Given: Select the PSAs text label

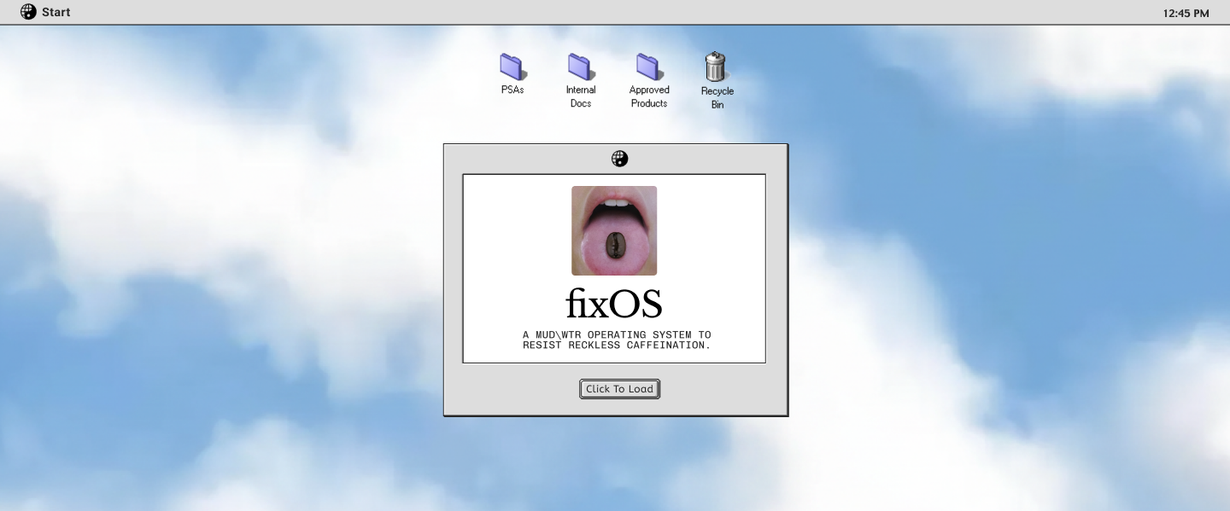Looking at the screenshot, I should (x=512, y=90).
